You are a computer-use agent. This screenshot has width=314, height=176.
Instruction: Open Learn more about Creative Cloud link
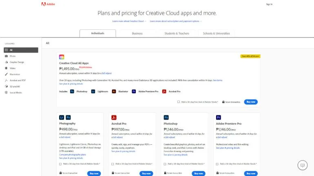[129, 21]
